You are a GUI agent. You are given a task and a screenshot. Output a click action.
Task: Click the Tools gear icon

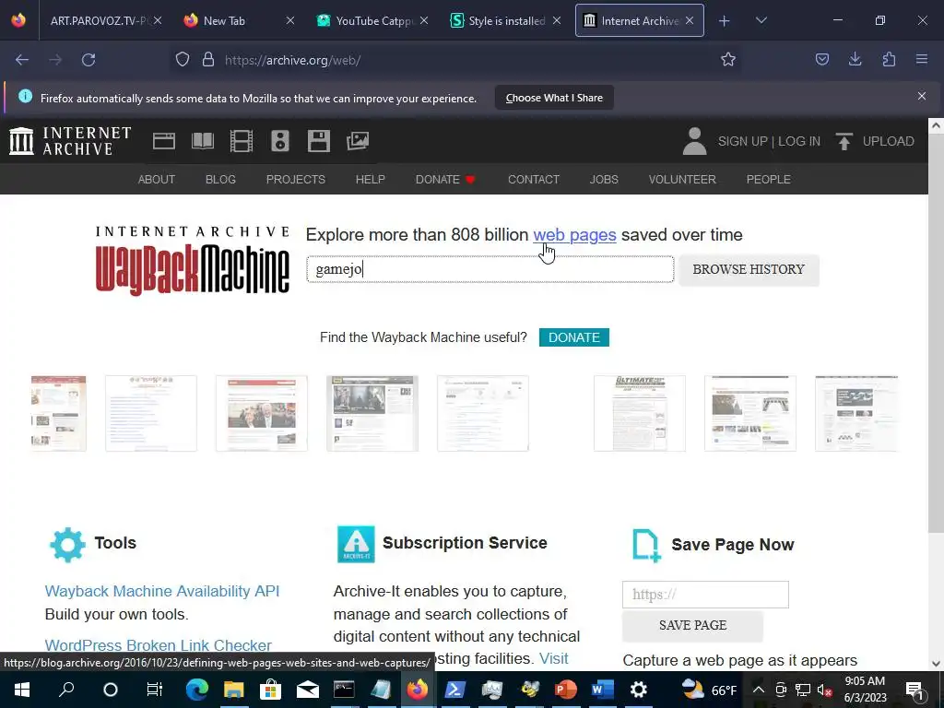(67, 545)
